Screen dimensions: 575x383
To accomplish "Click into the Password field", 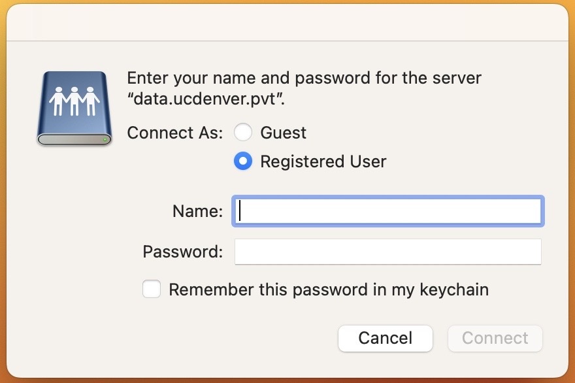I will pyautogui.click(x=387, y=252).
